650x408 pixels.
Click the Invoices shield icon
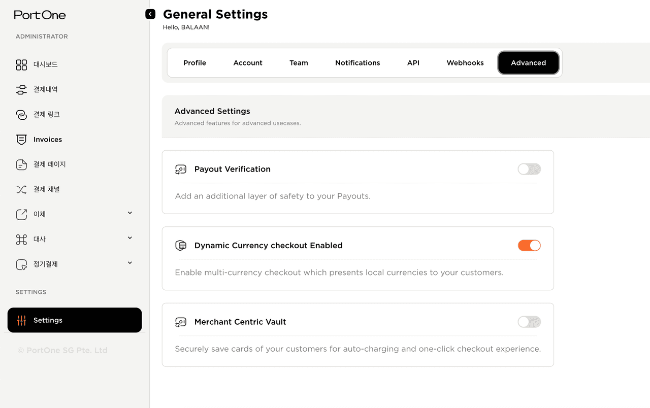coord(21,140)
